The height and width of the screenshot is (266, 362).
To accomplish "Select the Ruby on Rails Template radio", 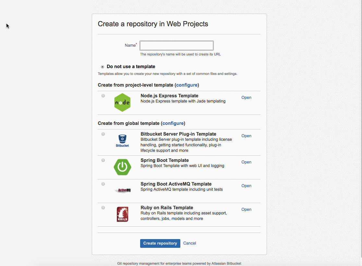I will (x=103, y=208).
